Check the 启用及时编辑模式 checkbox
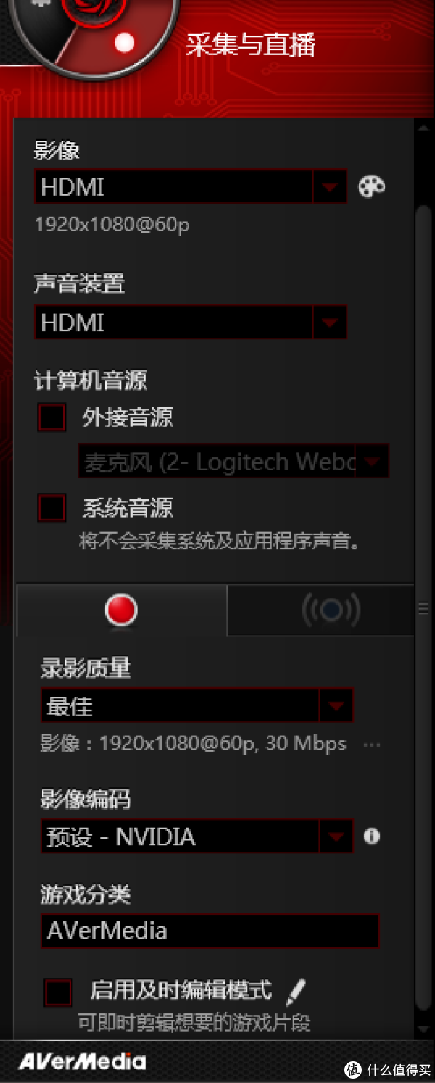This screenshot has height=1083, width=435. tap(58, 992)
